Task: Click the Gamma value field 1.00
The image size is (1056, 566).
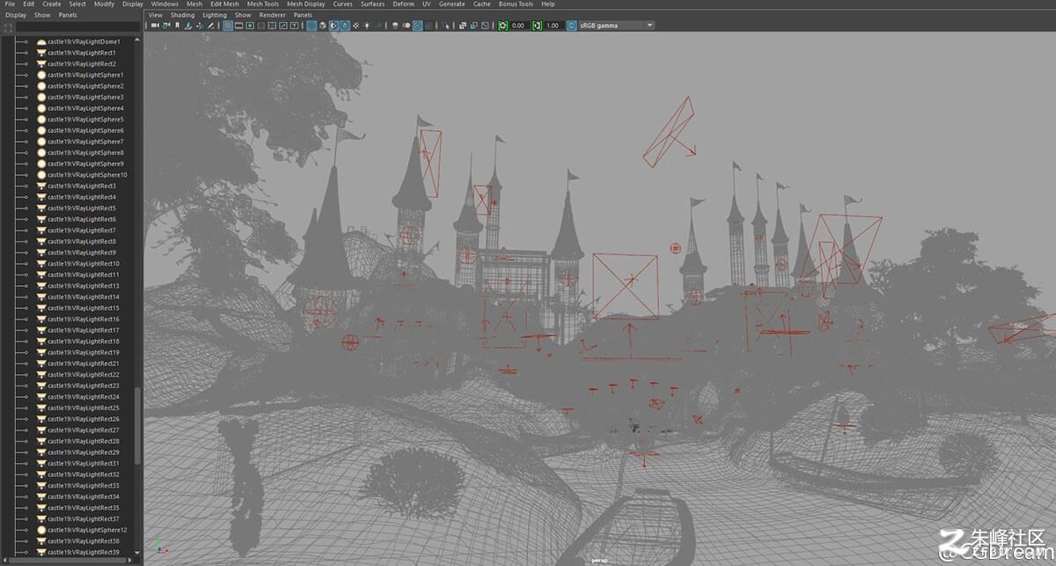Action: 554,26
